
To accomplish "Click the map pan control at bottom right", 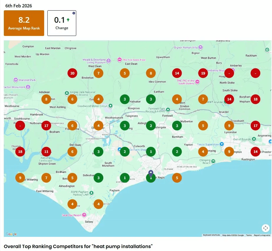I will click(266, 228).
